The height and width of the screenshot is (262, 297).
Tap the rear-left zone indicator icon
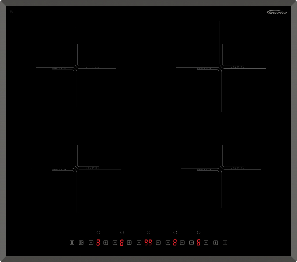tap(98, 233)
